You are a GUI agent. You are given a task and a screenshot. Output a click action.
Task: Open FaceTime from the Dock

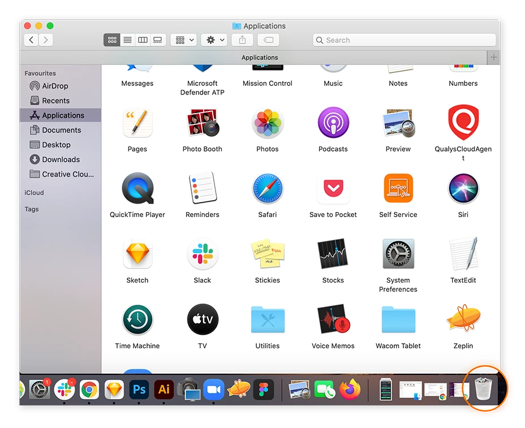(x=324, y=390)
